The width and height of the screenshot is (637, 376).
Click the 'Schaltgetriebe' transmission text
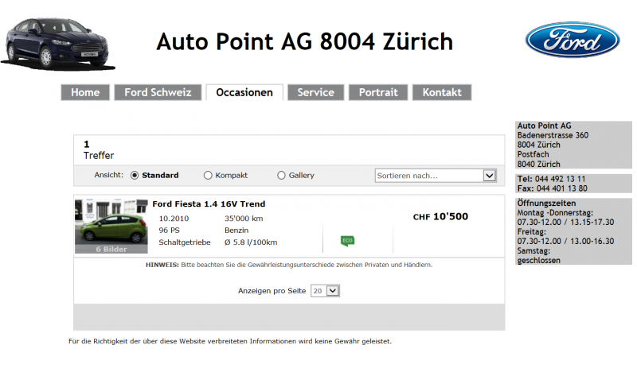pos(185,242)
